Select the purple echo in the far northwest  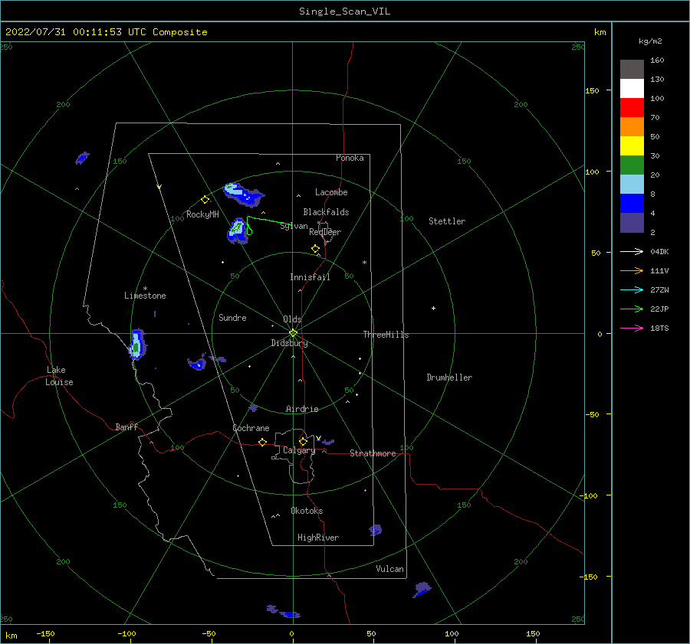point(82,158)
